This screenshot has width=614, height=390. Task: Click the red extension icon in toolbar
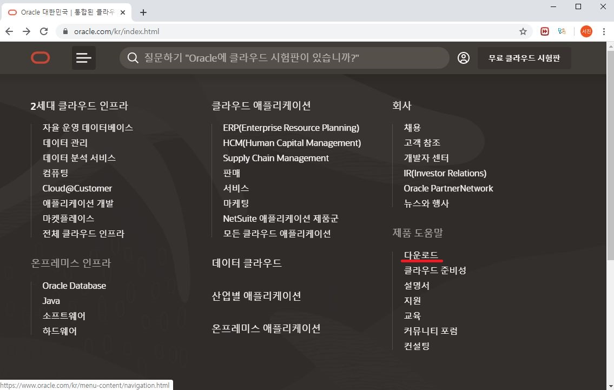click(x=544, y=31)
